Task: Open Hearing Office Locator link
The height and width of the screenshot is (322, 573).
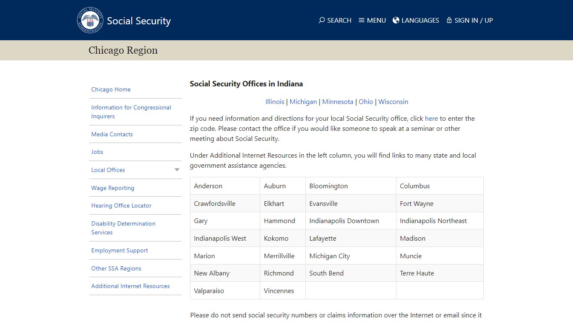Action: 121,205
